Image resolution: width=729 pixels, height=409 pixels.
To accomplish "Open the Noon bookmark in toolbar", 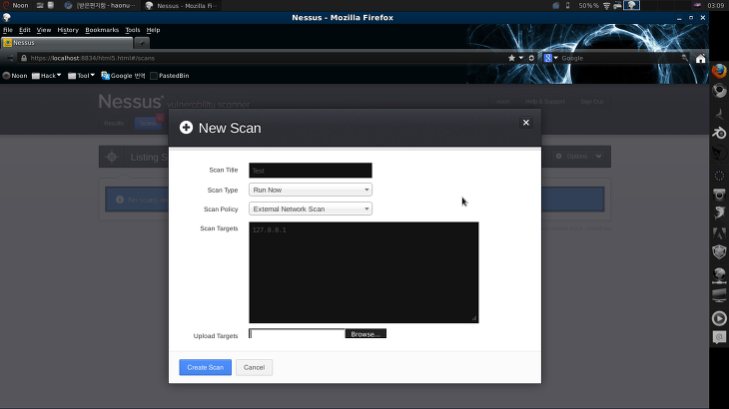I will pyautogui.click(x=15, y=76).
